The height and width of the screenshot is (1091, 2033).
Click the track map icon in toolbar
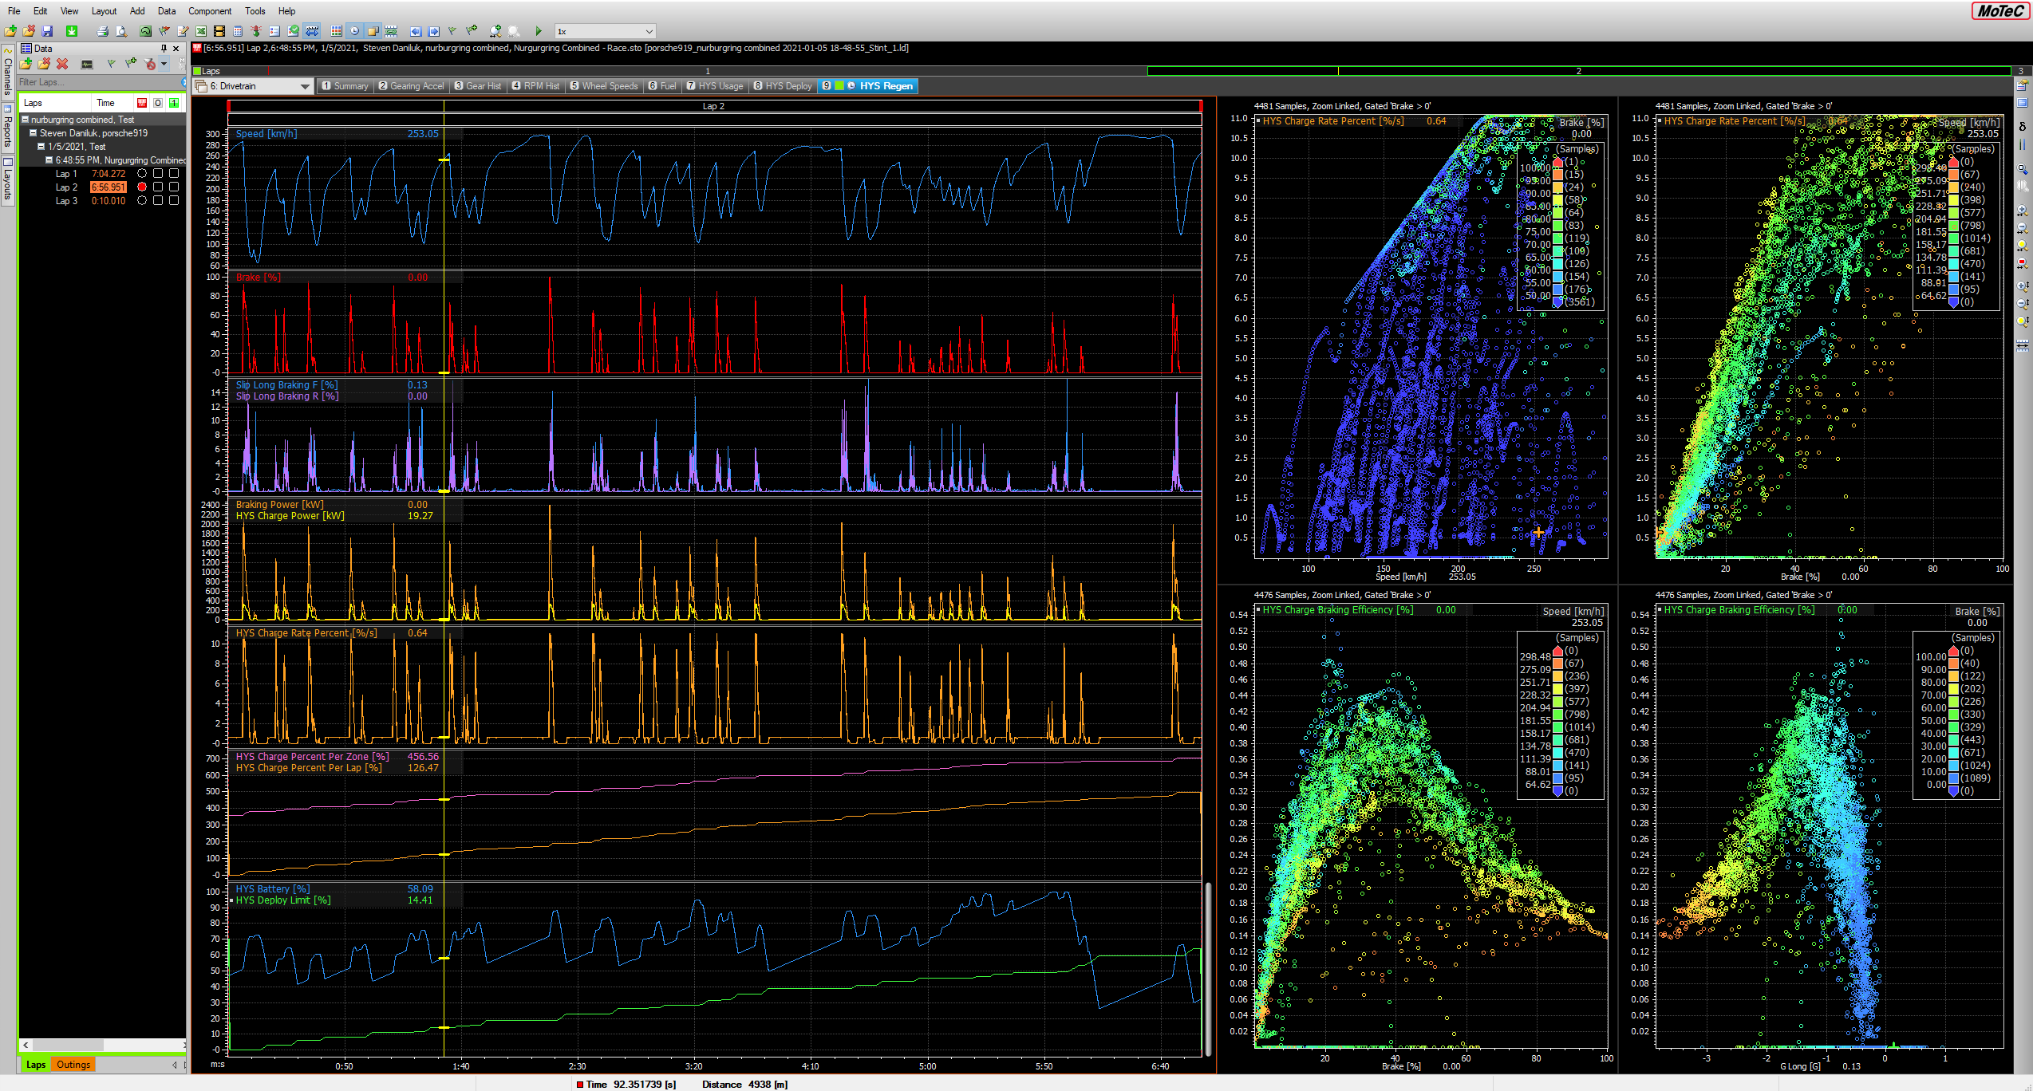pos(145,31)
